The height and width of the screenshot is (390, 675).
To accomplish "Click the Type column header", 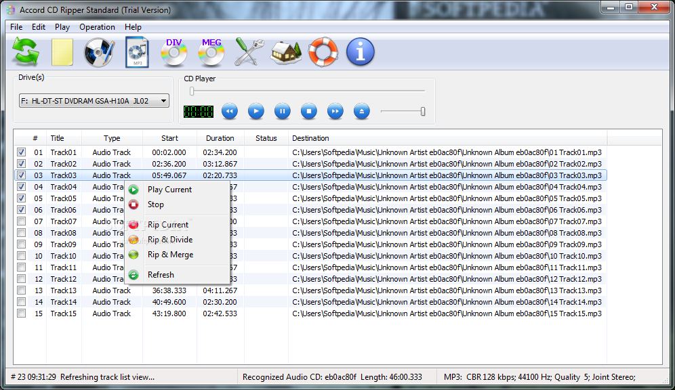I will tap(112, 138).
